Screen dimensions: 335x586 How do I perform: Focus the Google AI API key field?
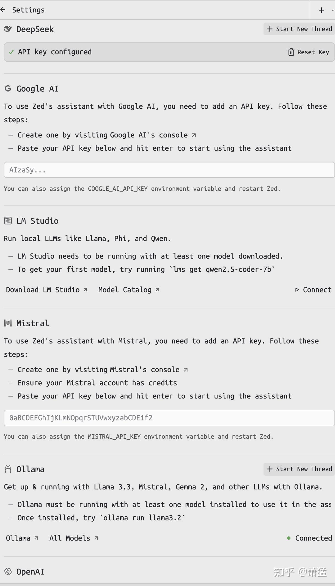[169, 170]
